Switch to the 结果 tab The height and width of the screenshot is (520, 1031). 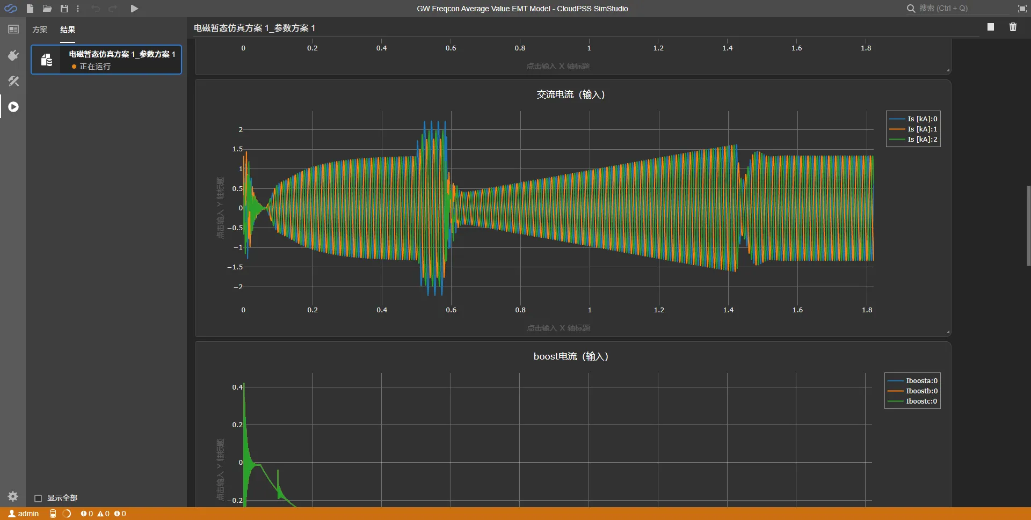pos(68,30)
